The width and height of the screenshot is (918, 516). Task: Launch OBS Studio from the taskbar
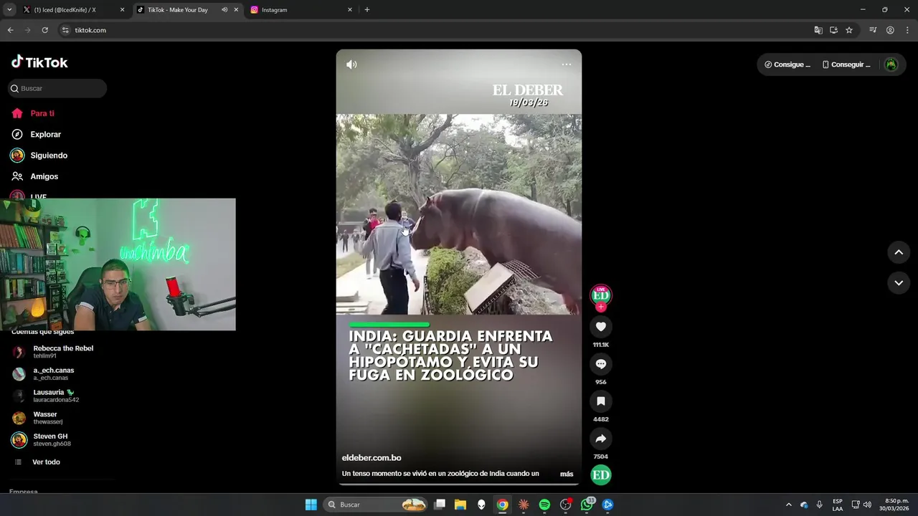(566, 505)
